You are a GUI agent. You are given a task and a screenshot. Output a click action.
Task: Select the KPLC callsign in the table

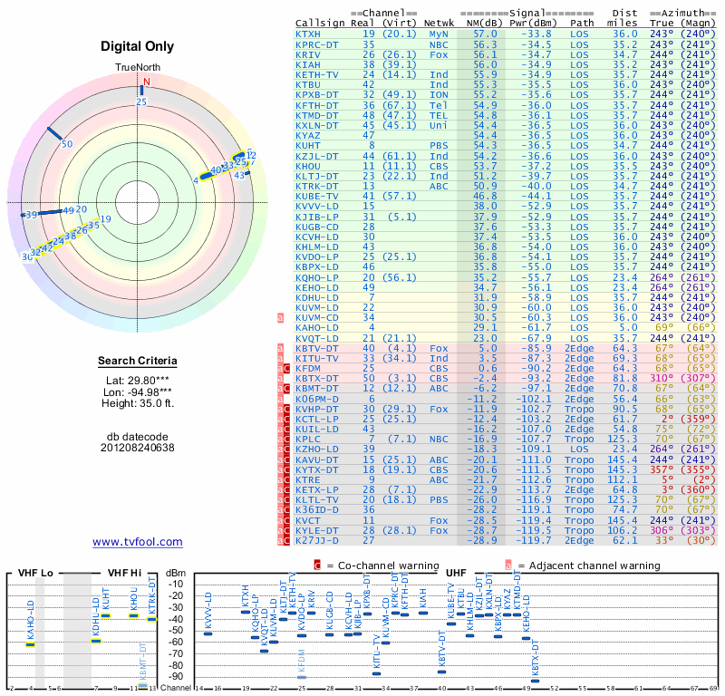[308, 440]
